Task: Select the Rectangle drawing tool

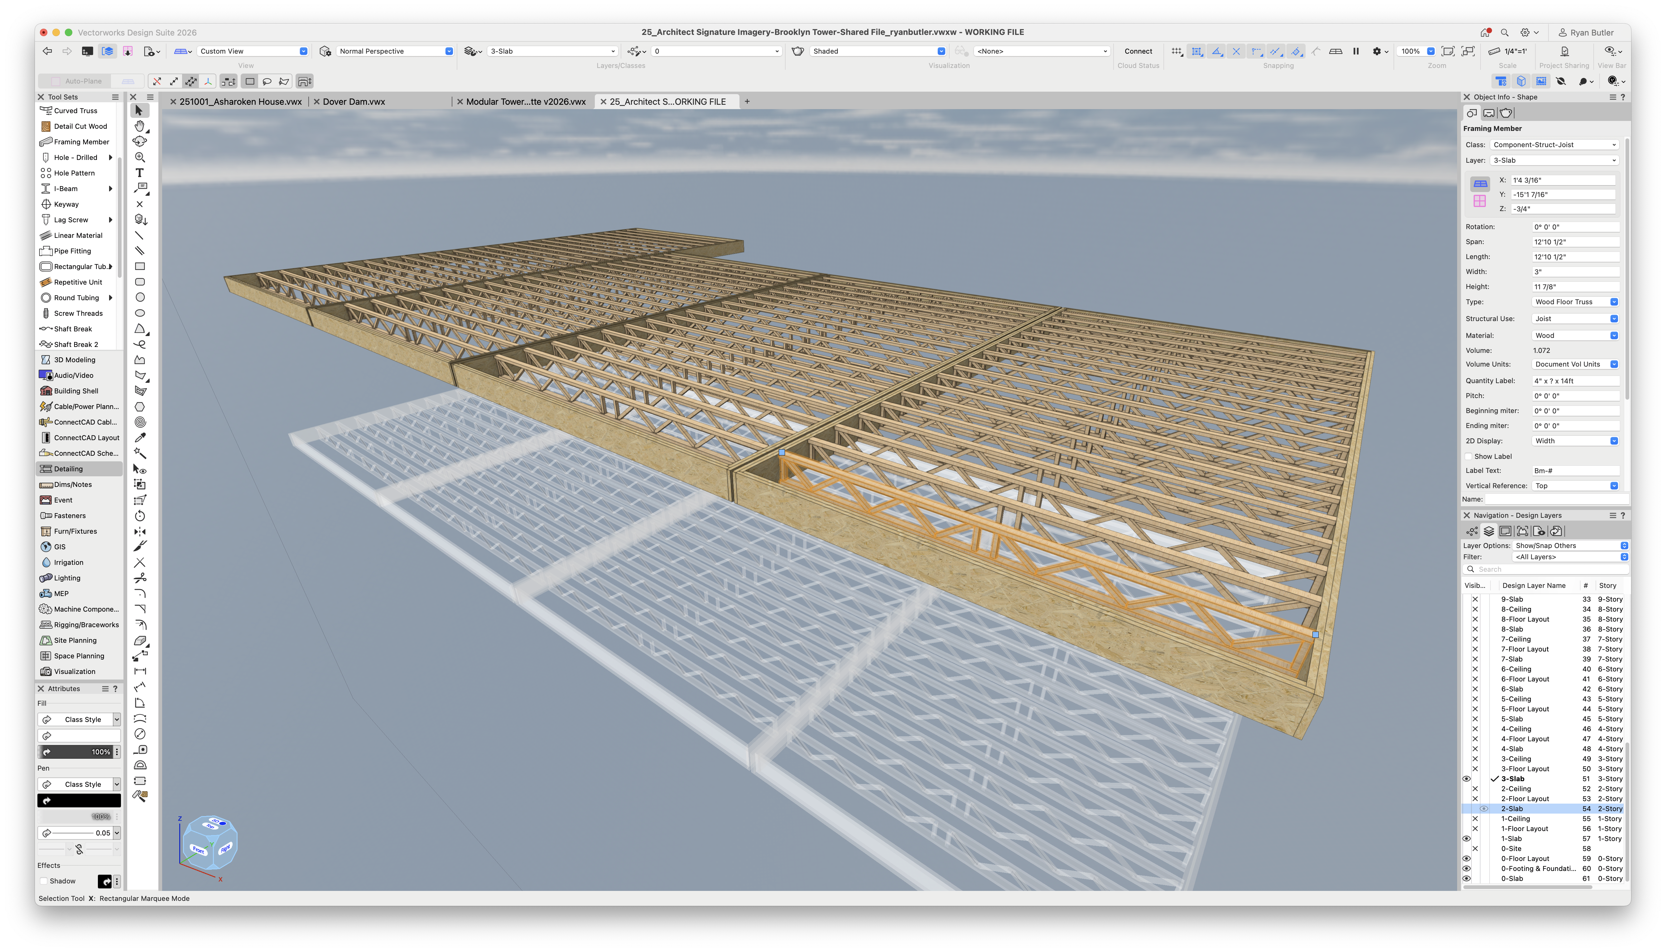Action: (139, 266)
